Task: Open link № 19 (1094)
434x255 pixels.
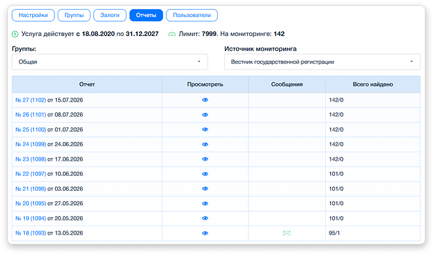Action: coord(31,218)
